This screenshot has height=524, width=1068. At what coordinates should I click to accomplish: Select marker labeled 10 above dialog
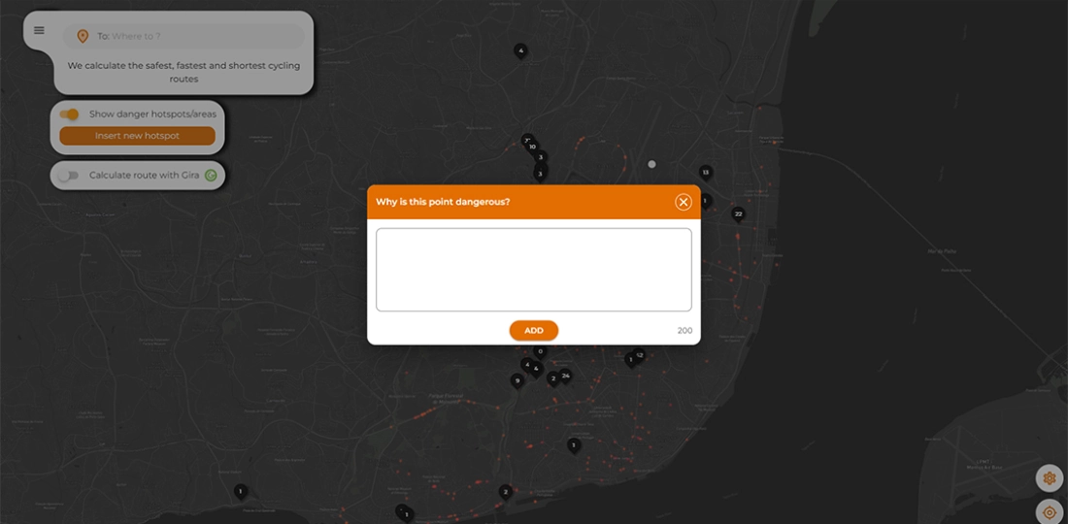[533, 147]
